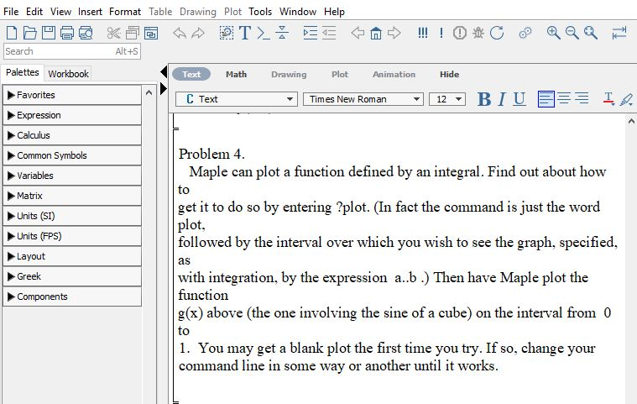This screenshot has height=404, width=637.
Task: Open the Window menu
Action: click(x=298, y=12)
